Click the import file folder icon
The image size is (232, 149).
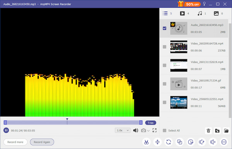coord(217,131)
